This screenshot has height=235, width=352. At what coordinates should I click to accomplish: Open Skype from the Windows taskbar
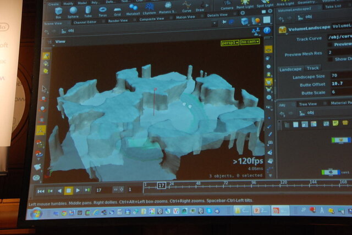click(x=209, y=211)
